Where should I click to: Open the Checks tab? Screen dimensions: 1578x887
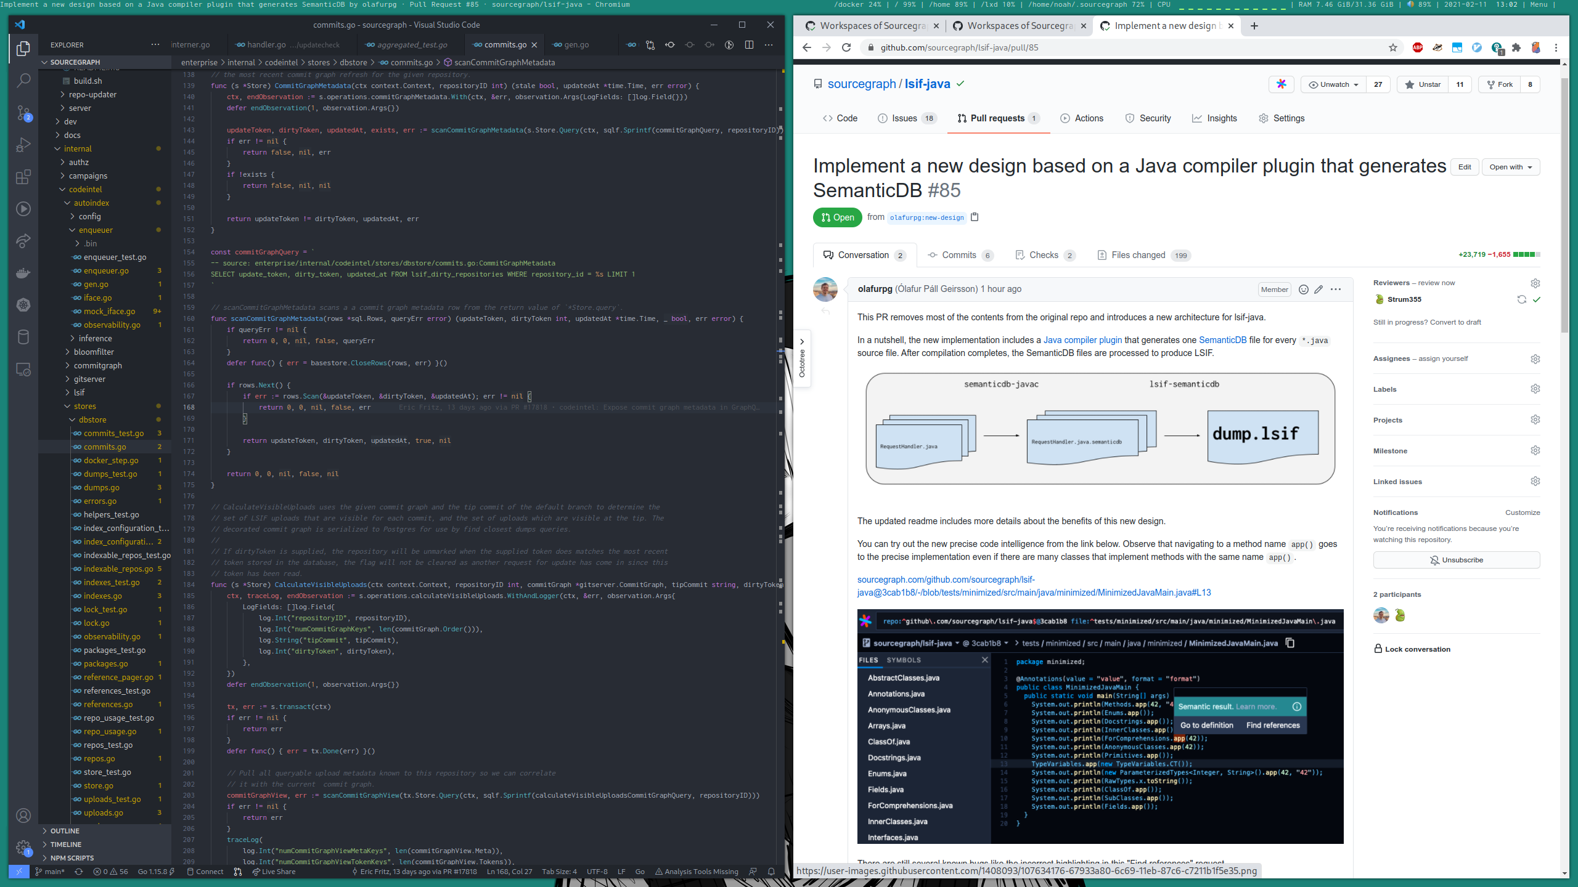(x=1045, y=255)
